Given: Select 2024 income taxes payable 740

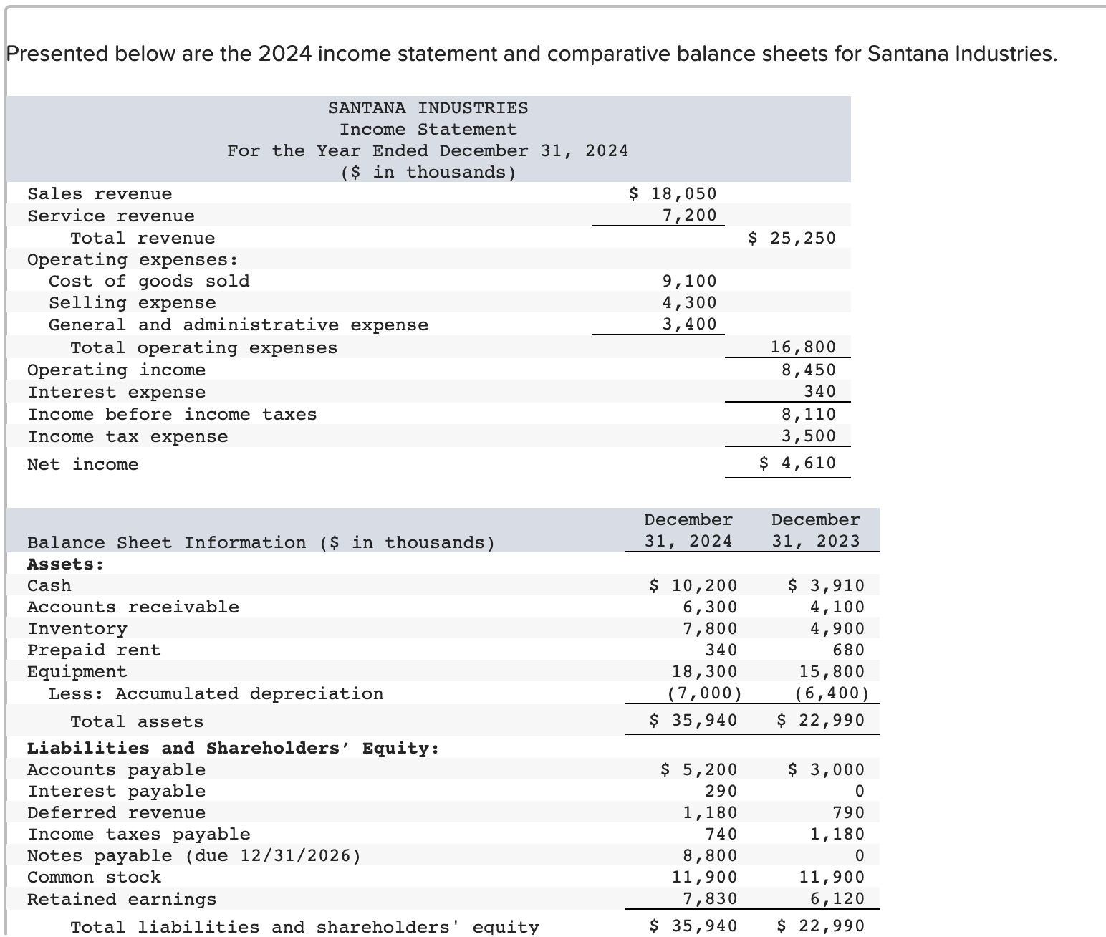Looking at the screenshot, I should 721,835.
